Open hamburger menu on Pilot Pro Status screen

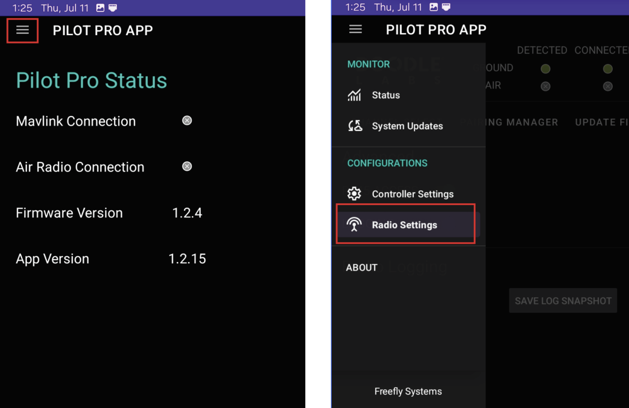[x=22, y=30]
